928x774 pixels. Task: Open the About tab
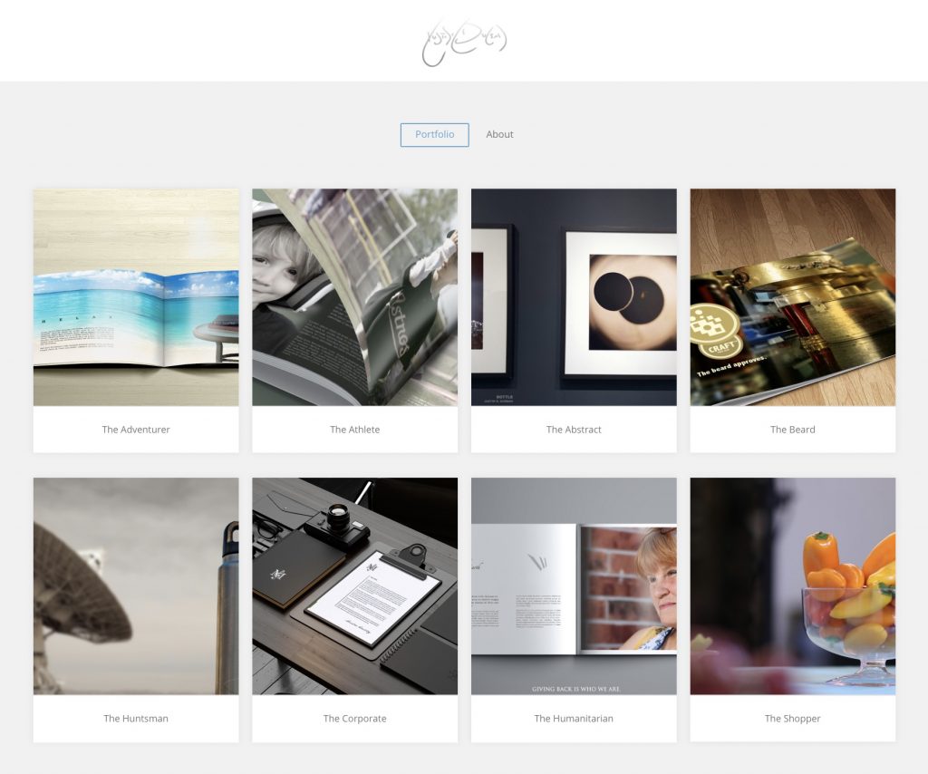click(x=499, y=134)
